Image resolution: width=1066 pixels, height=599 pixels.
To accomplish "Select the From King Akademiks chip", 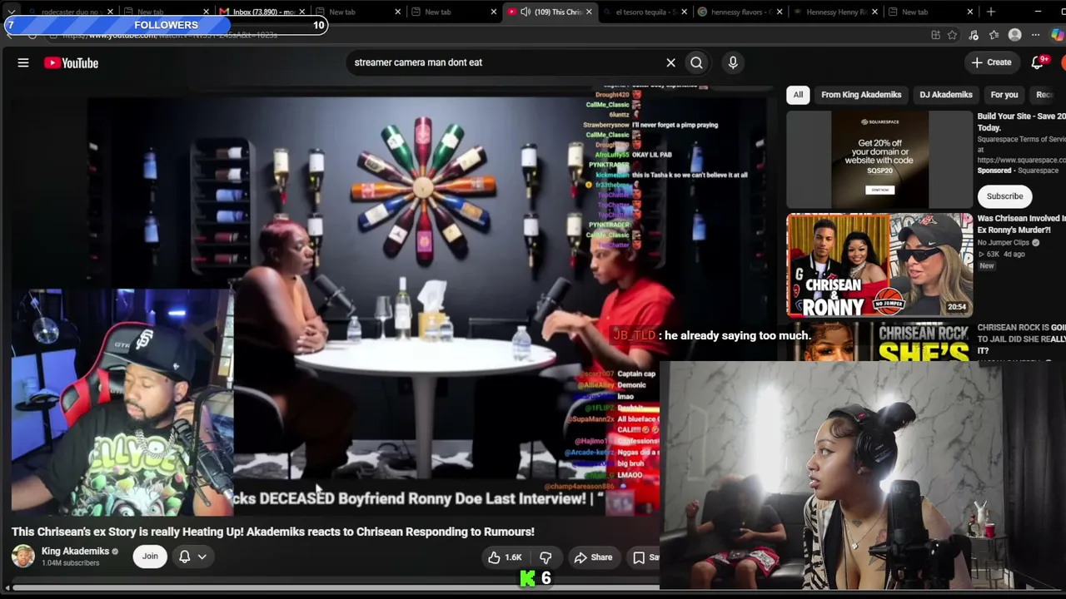I will (x=861, y=95).
